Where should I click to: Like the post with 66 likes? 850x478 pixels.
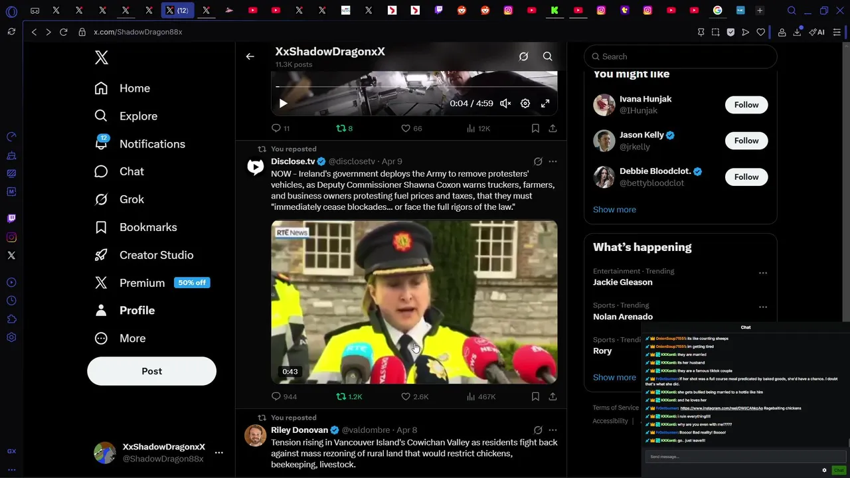pyautogui.click(x=412, y=128)
